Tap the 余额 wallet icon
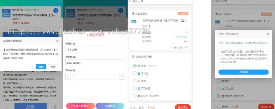Screen dimensions: 275x109 139,66
